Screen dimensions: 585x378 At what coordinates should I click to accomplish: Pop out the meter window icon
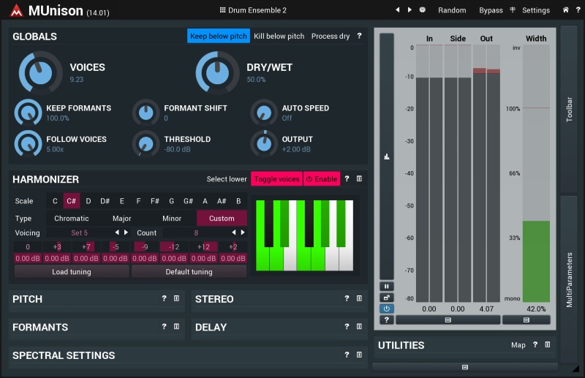point(387,298)
